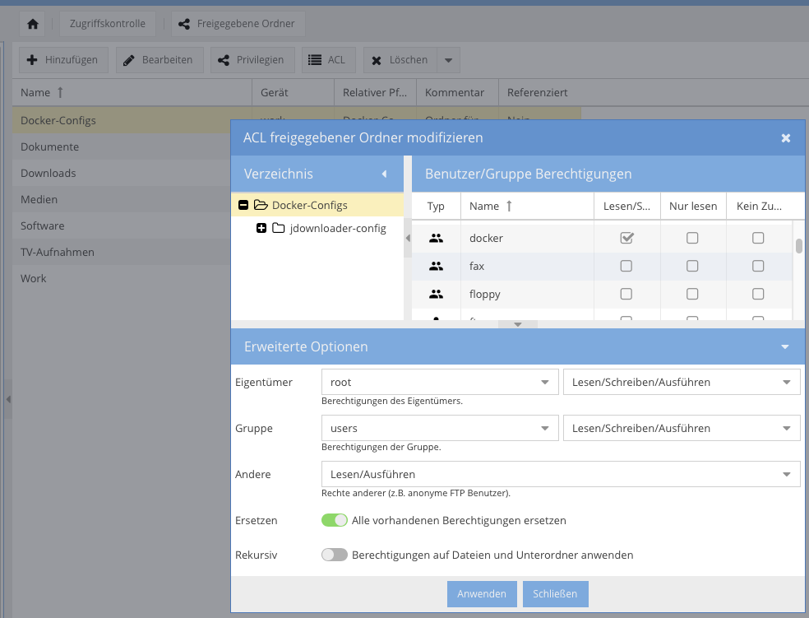Sort by Kommentar column
This screenshot has width=809, height=618.
click(457, 92)
